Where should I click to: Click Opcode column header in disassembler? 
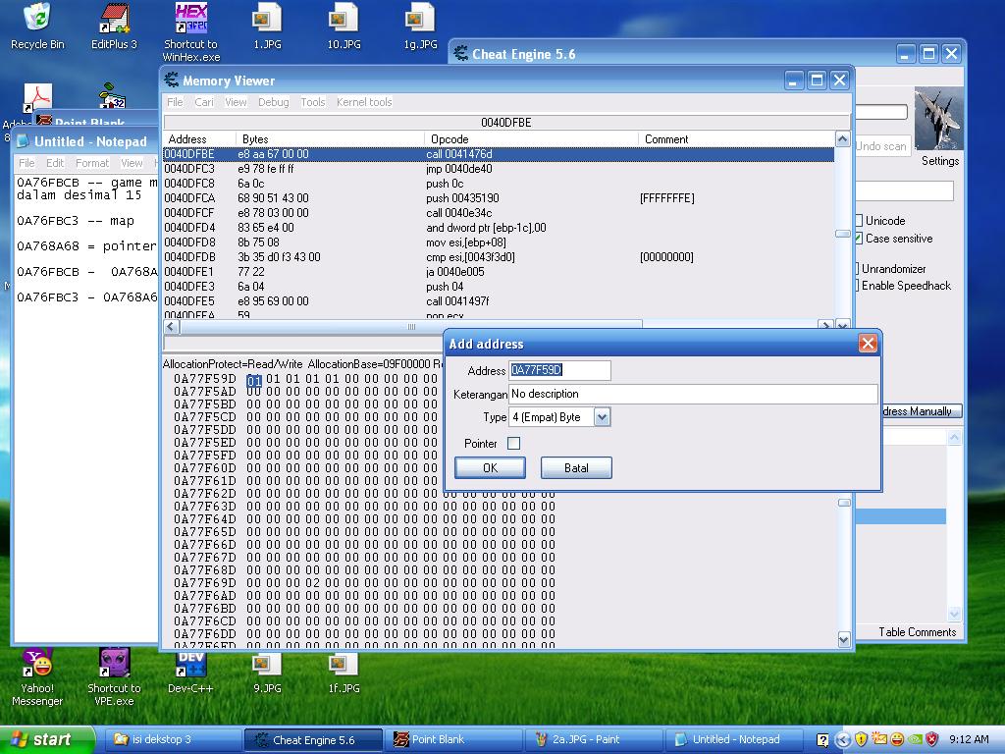(x=531, y=139)
